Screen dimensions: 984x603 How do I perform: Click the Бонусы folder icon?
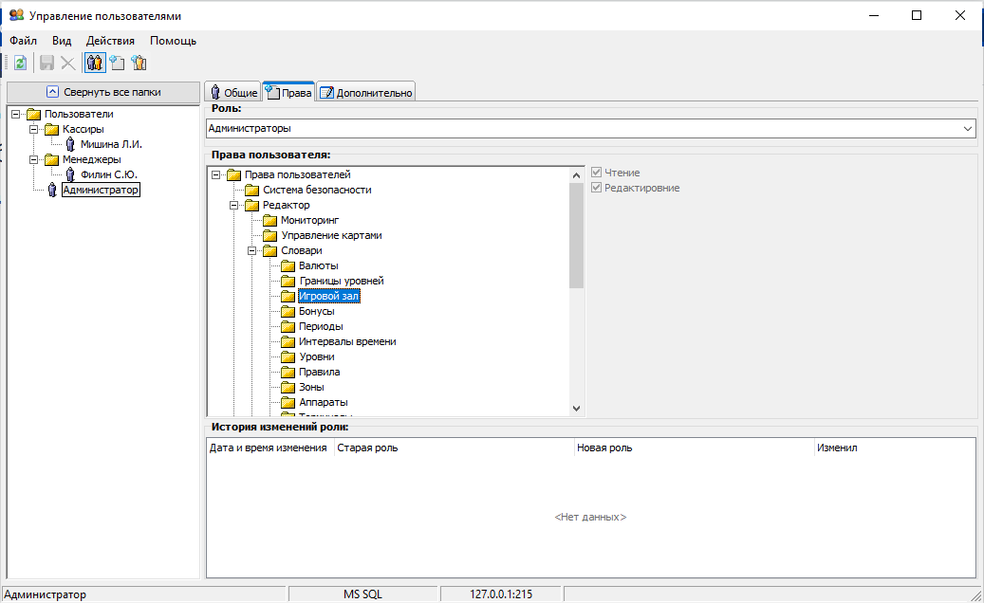pos(288,311)
